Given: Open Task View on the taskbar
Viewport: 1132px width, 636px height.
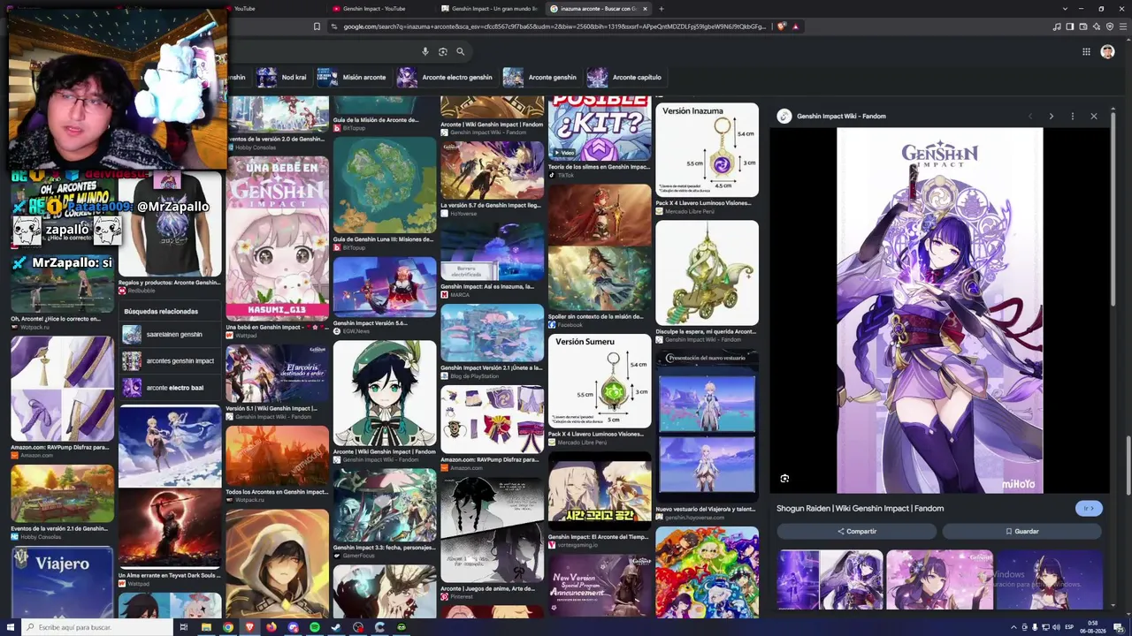Looking at the screenshot, I should click(x=184, y=627).
